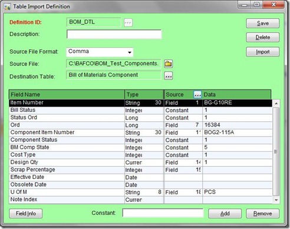Screen dimensions: 290x229
Task: Click the Destination Table field
Action: pyautogui.click(x=114, y=75)
